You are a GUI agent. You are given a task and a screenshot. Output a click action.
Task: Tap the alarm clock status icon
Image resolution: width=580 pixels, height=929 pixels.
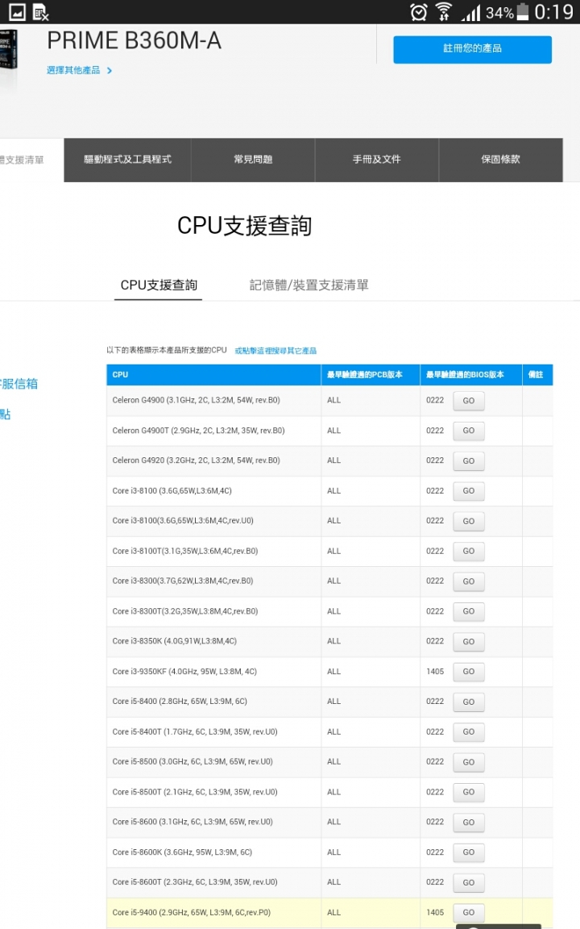(x=419, y=12)
